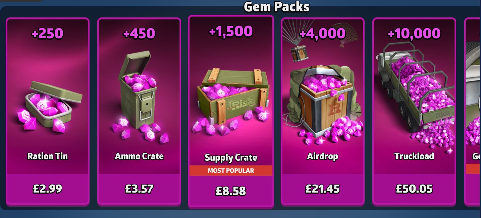The image size is (481, 218).
Task: Click the +450 gems amount label
Action: point(139,33)
